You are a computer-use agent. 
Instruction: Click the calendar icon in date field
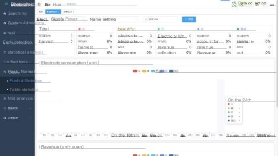click(146, 19)
